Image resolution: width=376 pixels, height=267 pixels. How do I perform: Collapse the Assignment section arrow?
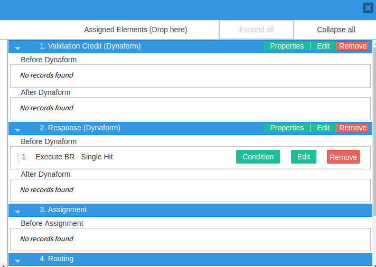pos(17,211)
